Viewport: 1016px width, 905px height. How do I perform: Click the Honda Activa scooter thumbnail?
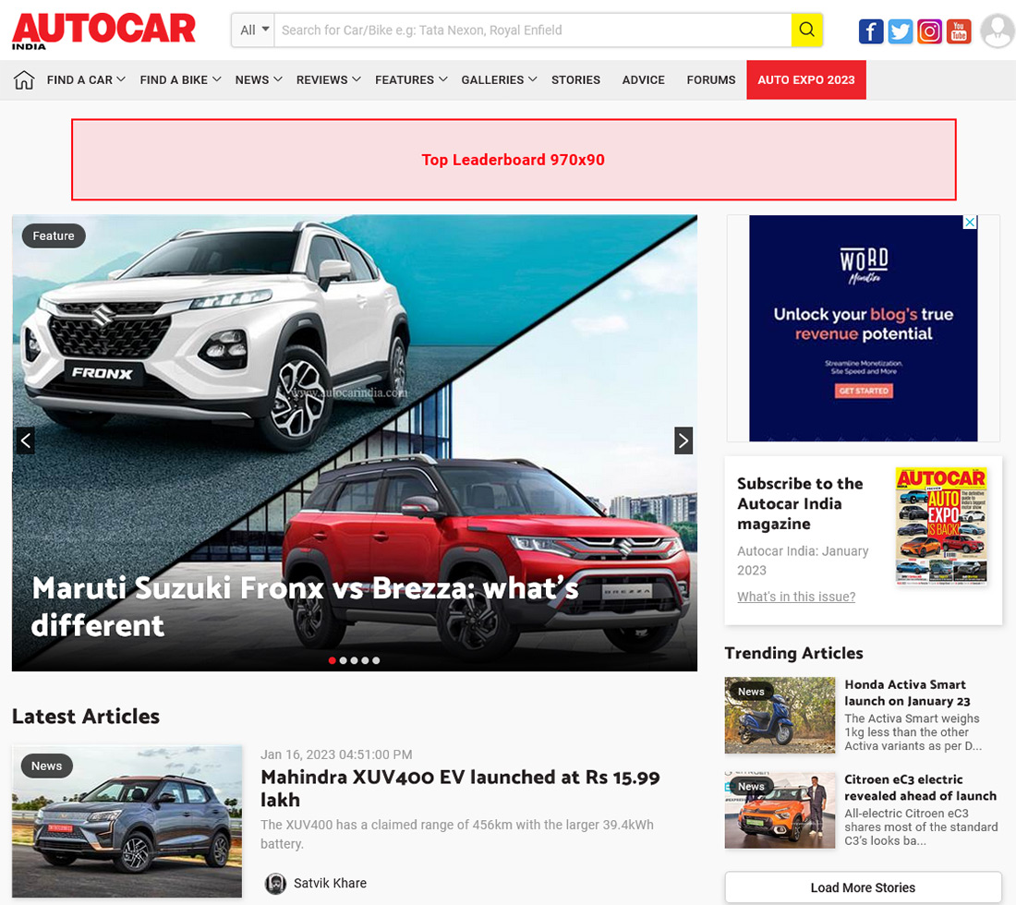click(780, 715)
